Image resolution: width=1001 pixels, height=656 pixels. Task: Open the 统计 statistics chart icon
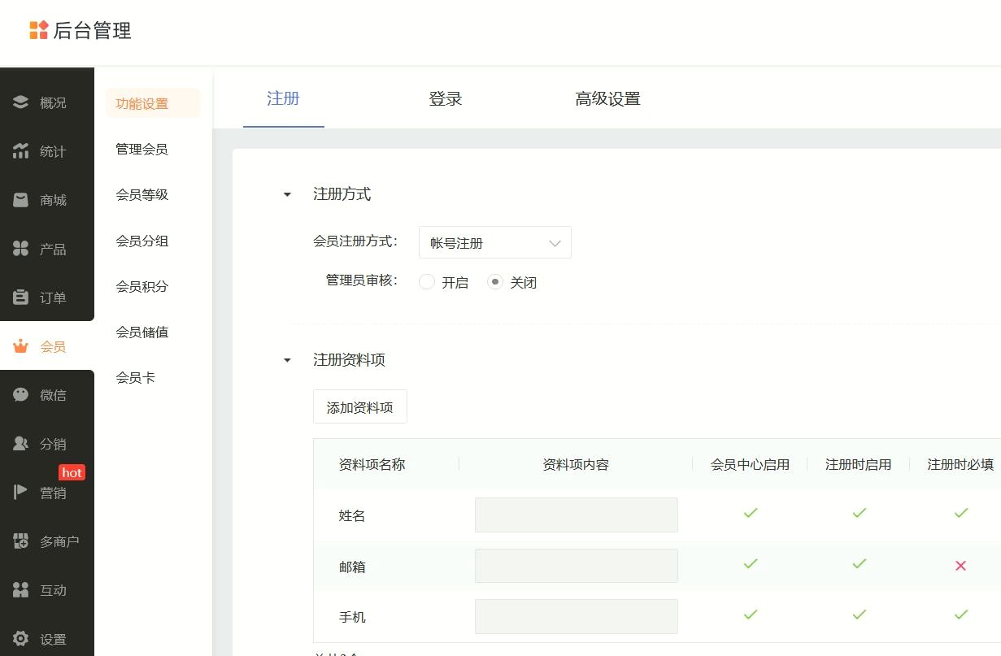21,151
